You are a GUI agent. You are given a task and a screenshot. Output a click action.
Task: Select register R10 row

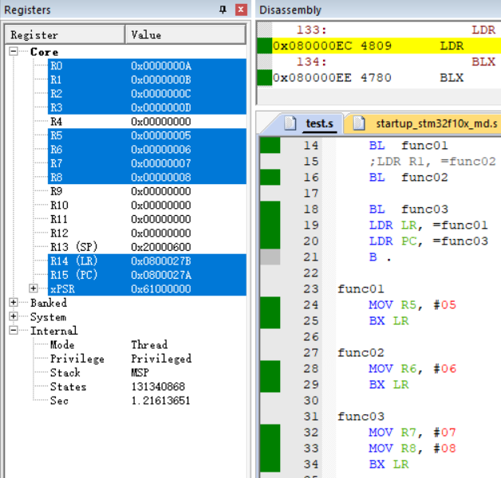point(147,206)
